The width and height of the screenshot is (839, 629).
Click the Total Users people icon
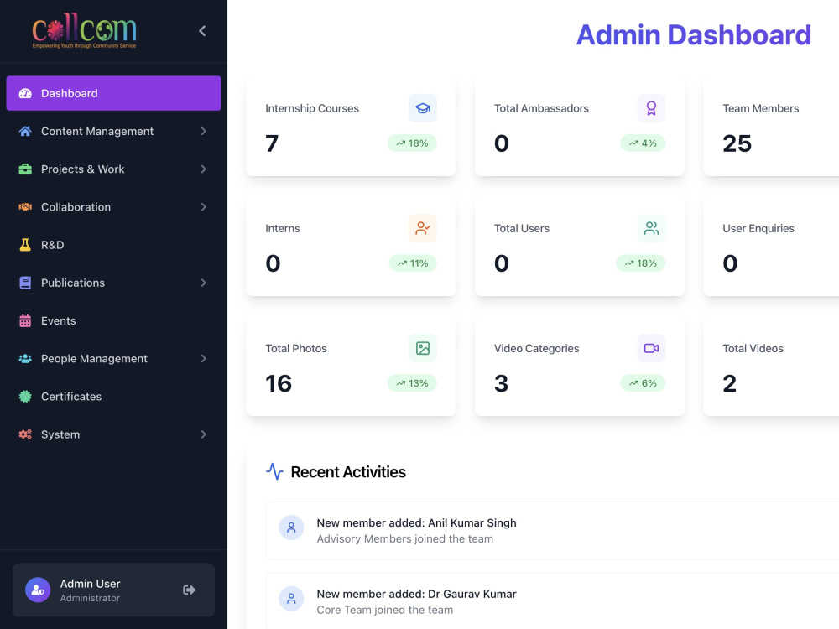(651, 228)
